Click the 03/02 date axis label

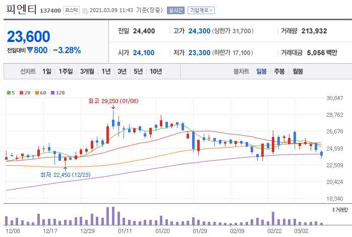(301, 231)
